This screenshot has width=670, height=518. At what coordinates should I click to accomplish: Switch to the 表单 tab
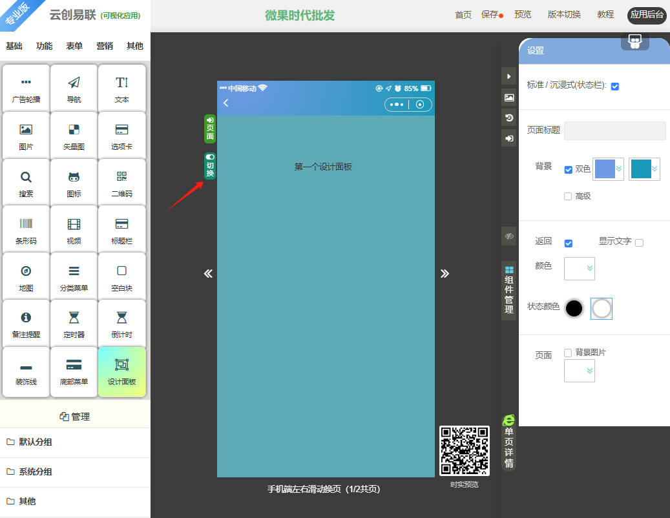(74, 47)
